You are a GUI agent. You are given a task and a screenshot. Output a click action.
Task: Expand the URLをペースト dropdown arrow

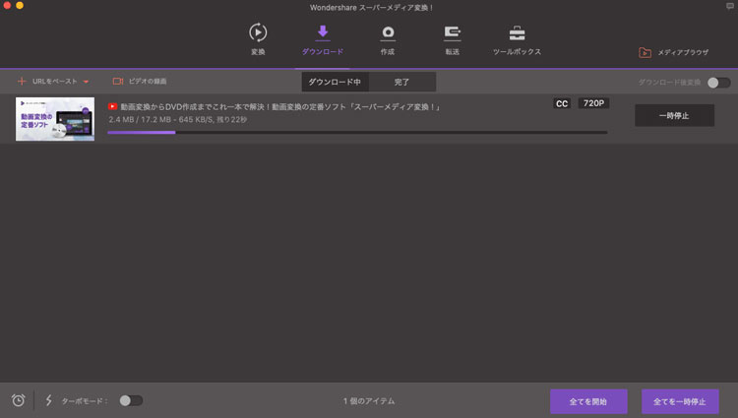pyautogui.click(x=87, y=82)
